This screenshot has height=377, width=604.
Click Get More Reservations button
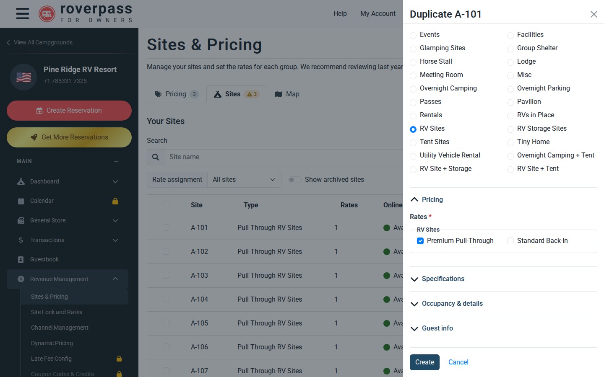pyautogui.click(x=69, y=137)
